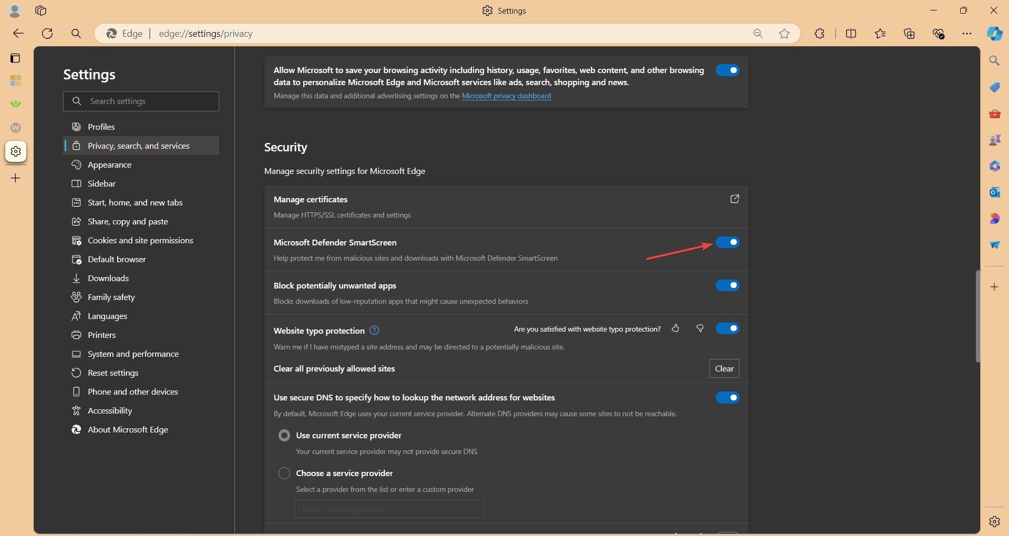Turn off Block potentially unwanted apps
The height and width of the screenshot is (536, 1009).
coord(728,285)
